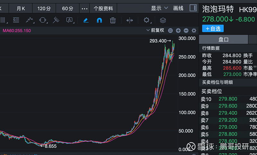
Task: Click the plus zoom in icon
Action: (x=178, y=30)
